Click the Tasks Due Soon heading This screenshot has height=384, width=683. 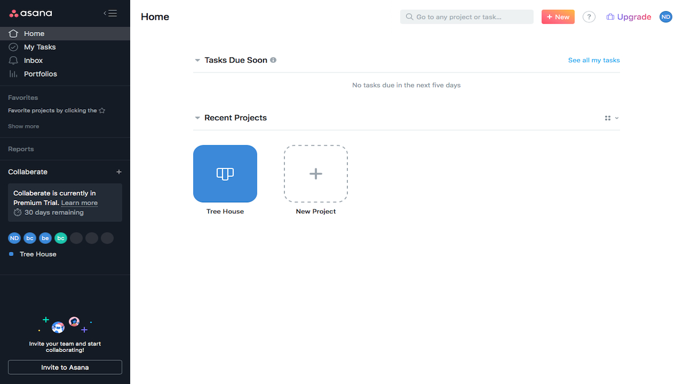pyautogui.click(x=236, y=60)
